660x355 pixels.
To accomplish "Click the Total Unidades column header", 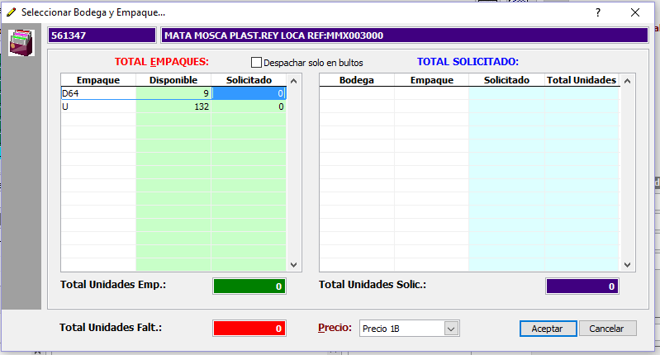I will point(581,80).
